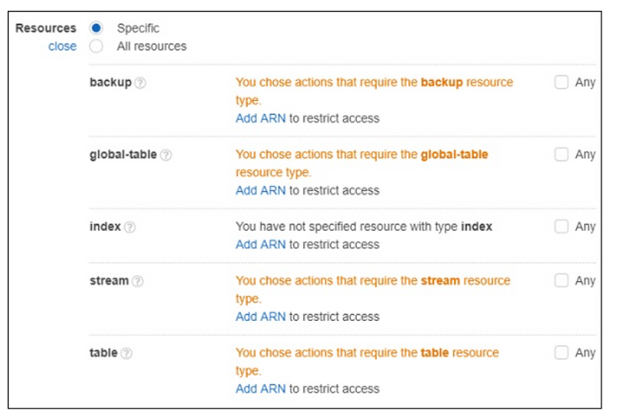Image resolution: width=622 pixels, height=411 pixels.
Task: Enable Any checkbox for global-table
Action: point(561,154)
